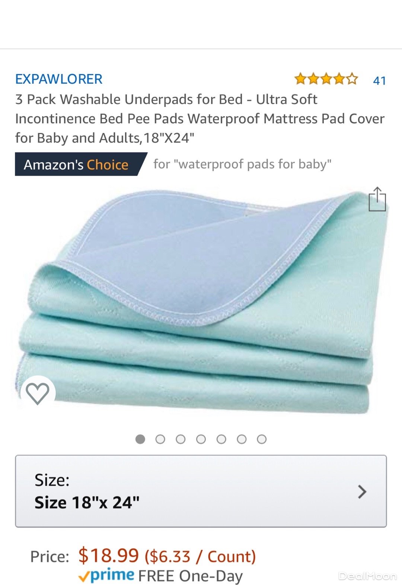View the sixth carousel image dot
Viewport: 402px width, 585px height.
click(x=242, y=439)
